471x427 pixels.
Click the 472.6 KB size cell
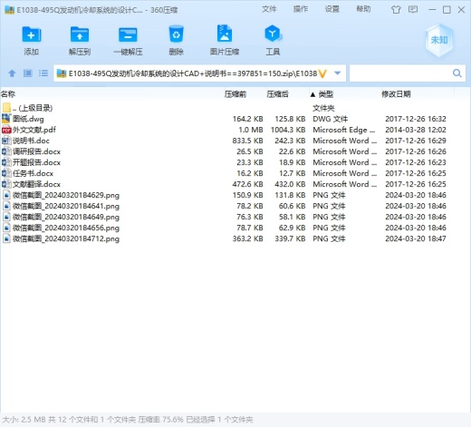[x=247, y=184]
